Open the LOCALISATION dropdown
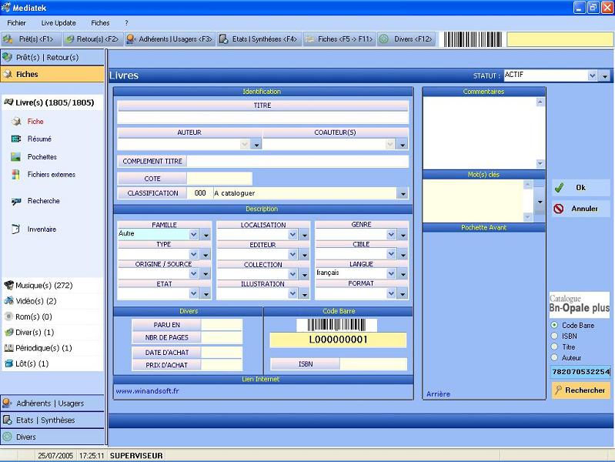This screenshot has width=615, height=462. pos(292,234)
